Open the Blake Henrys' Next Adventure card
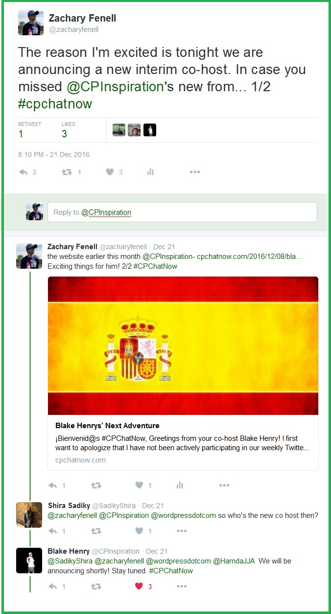This screenshot has width=331, height=614. point(183,443)
